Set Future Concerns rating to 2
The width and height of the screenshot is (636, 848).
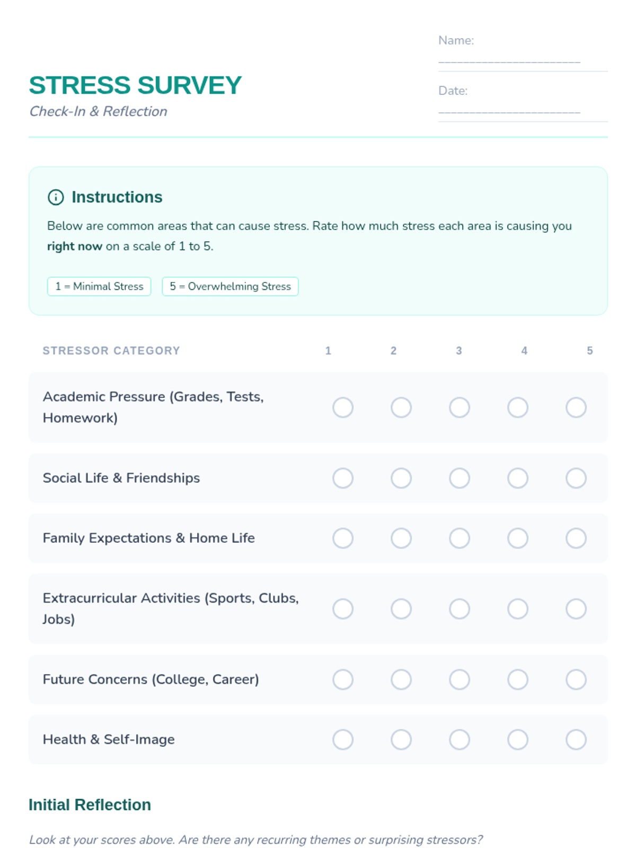(401, 679)
